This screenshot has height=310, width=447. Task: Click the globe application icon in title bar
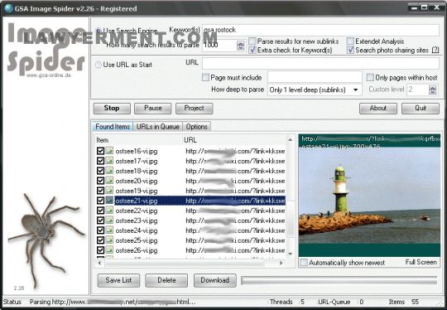tap(9, 8)
